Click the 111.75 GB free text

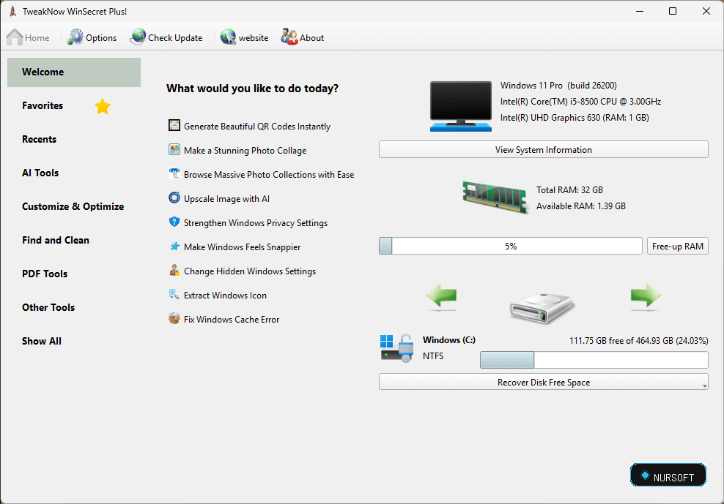pos(638,341)
